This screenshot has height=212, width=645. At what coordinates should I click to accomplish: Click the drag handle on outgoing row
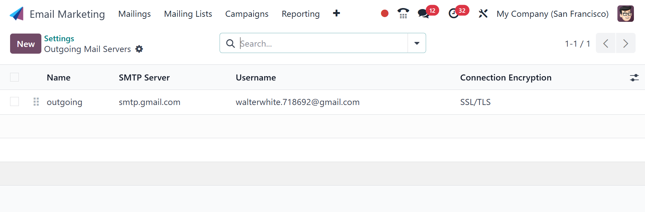click(36, 102)
